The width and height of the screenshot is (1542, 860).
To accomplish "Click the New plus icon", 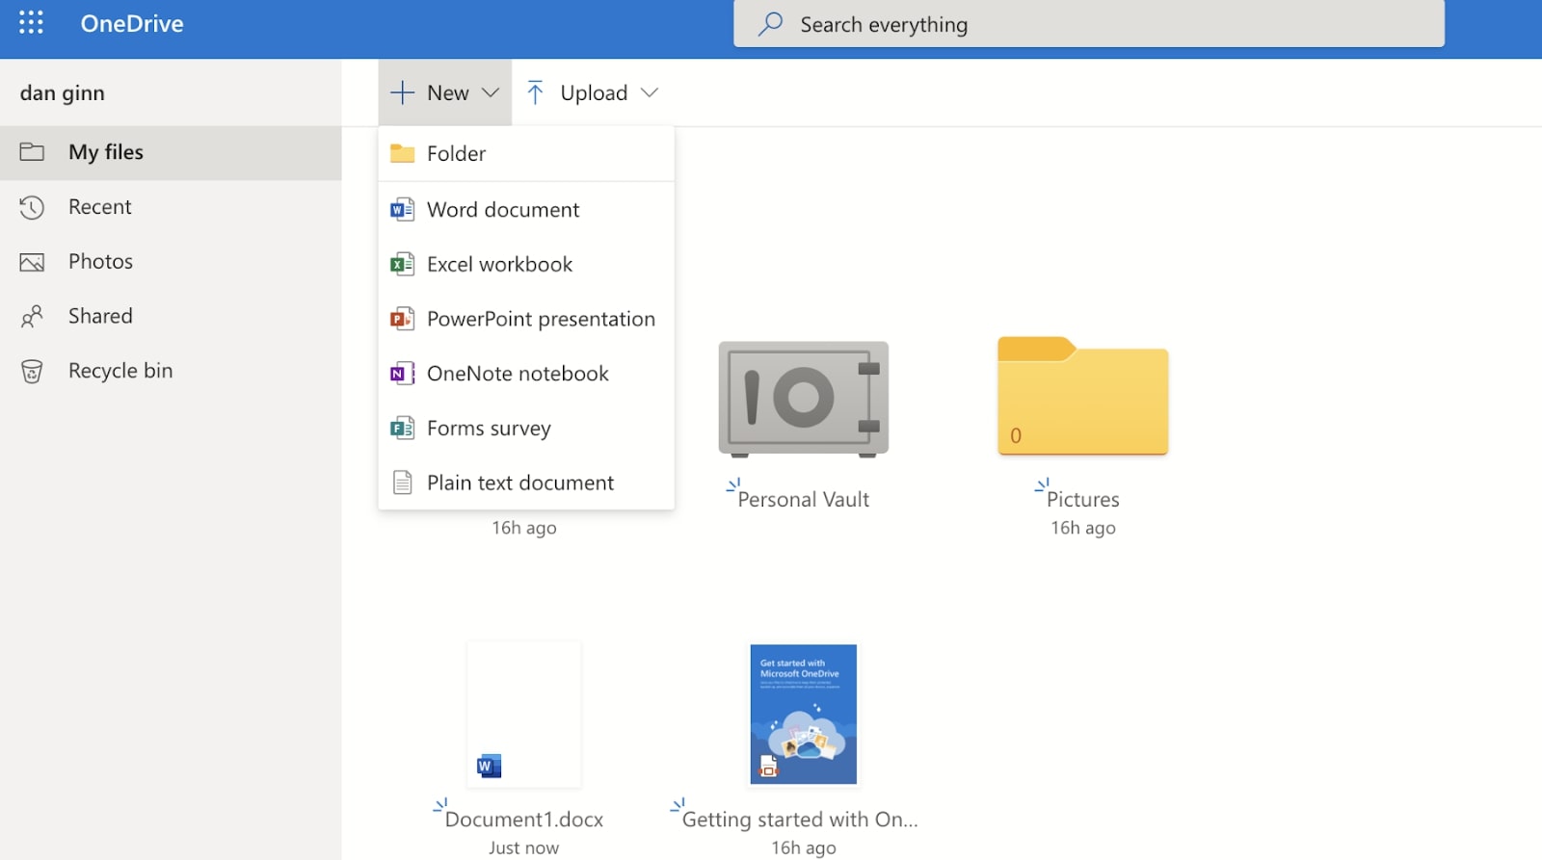I will click(402, 92).
